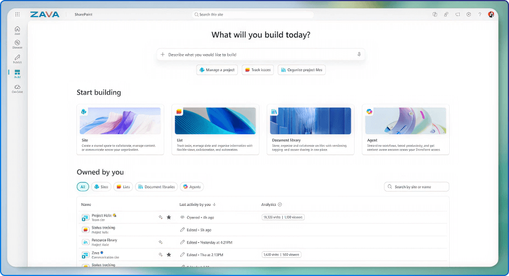This screenshot has width=509, height=276.
Task: Click sparkle icon in Resource library row
Action: (160, 242)
